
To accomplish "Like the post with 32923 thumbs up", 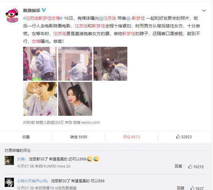I will 184,137.
